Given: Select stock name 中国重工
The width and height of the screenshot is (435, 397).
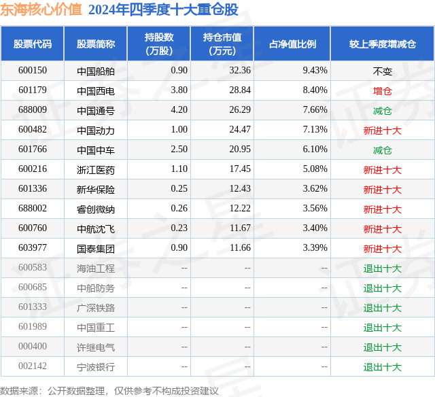Looking at the screenshot, I should pyautogui.click(x=96, y=328).
